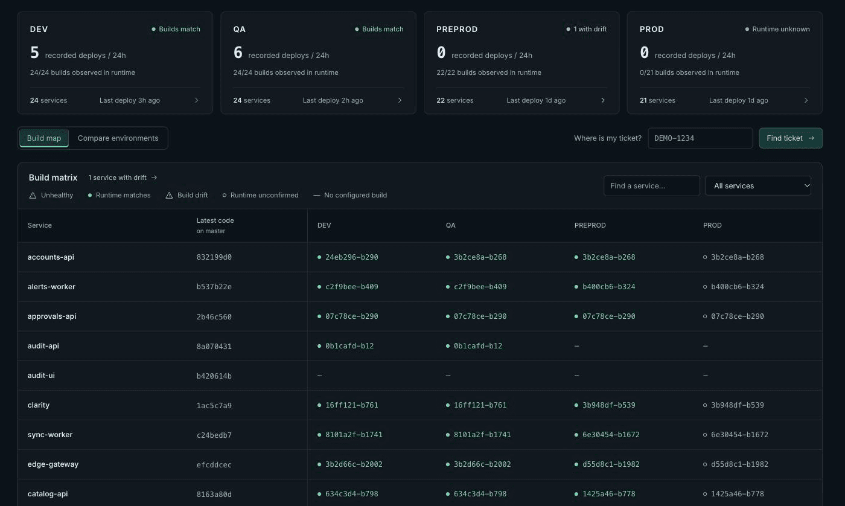Click the Build drift triangle legend icon

tap(169, 195)
